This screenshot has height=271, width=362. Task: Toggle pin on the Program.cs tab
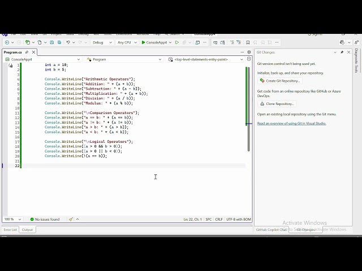pos(27,53)
